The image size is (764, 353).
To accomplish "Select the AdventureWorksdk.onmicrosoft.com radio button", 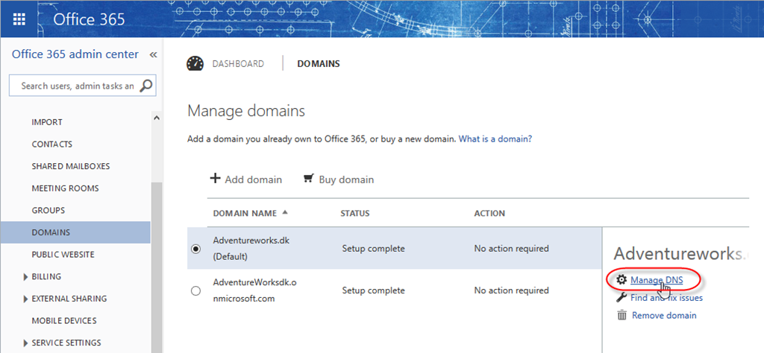I will click(196, 290).
